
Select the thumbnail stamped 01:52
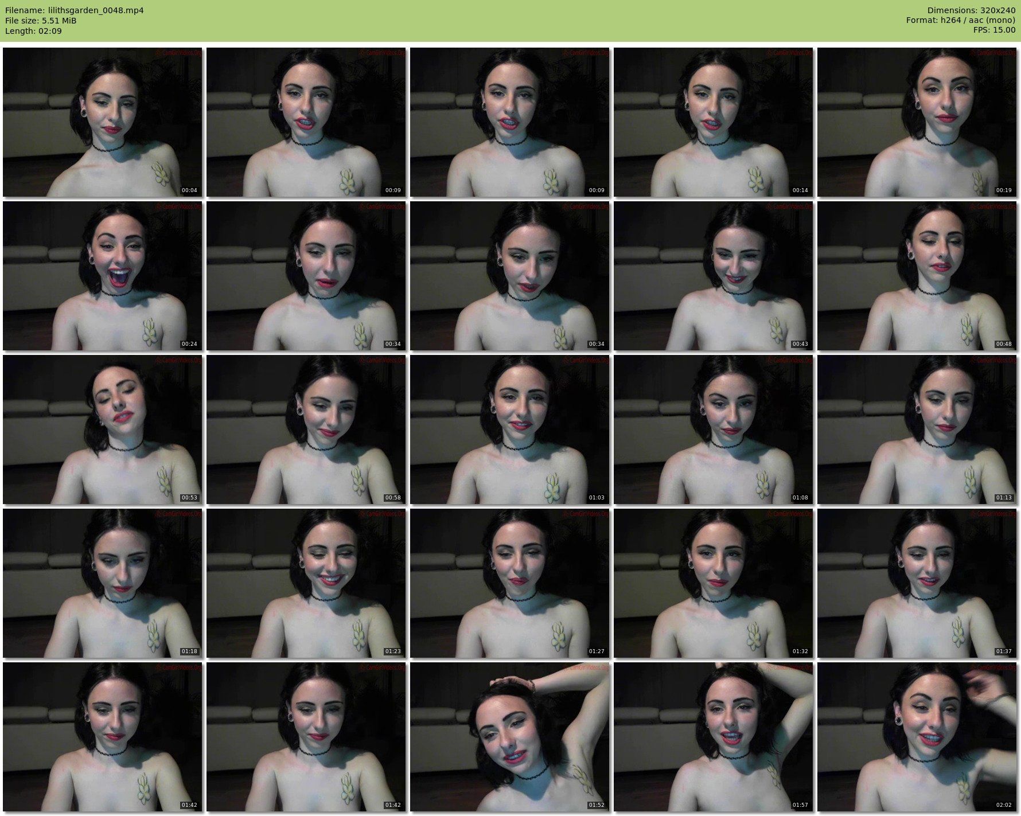coord(510,737)
